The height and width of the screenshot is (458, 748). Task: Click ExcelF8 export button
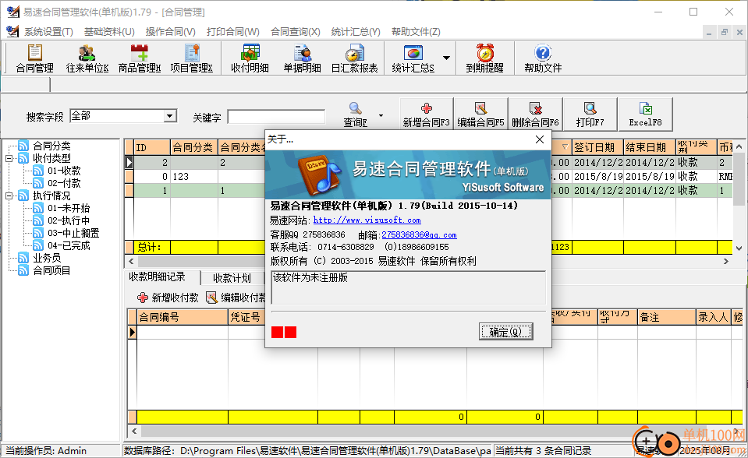pos(646,114)
